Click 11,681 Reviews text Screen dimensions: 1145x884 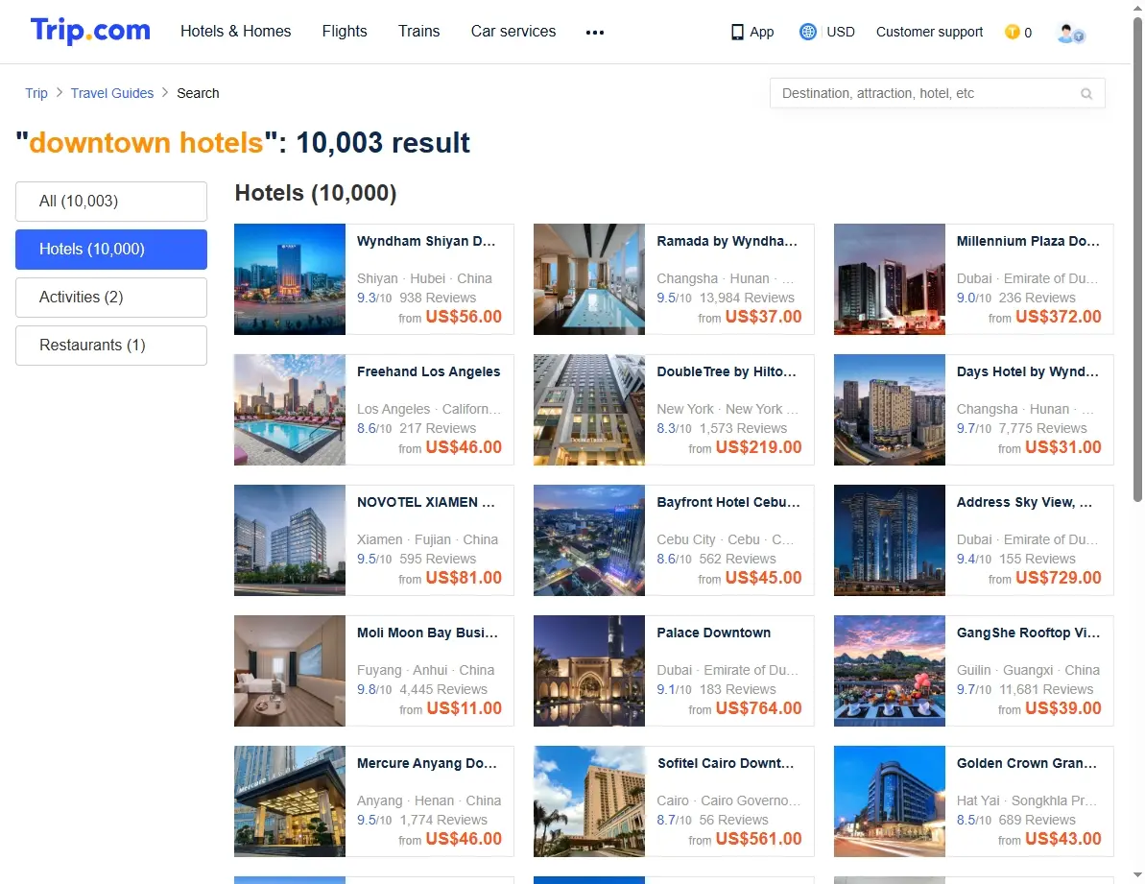(1046, 690)
